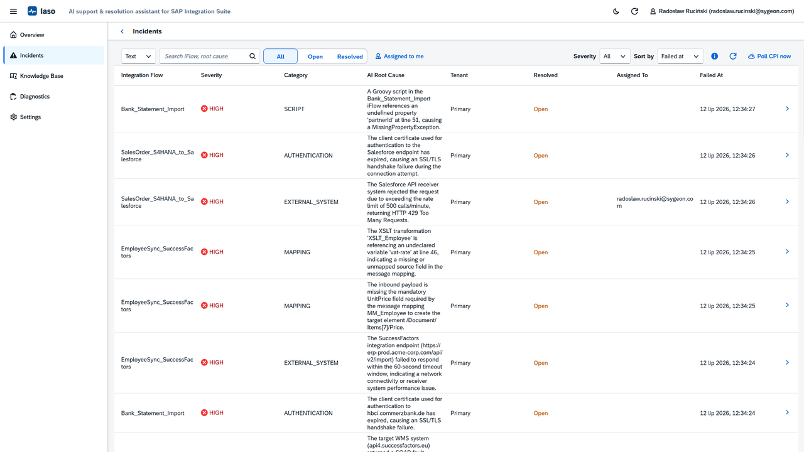Click the iFlow search input field
804x452 pixels.
point(204,56)
